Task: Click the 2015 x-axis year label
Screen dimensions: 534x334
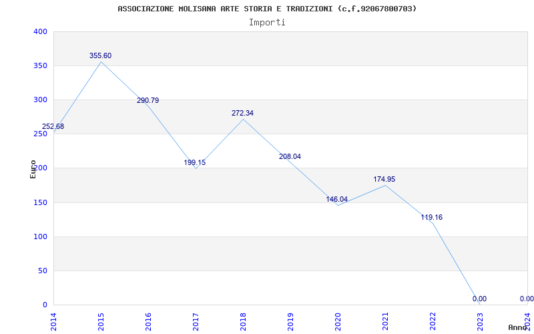Action: [x=101, y=322]
